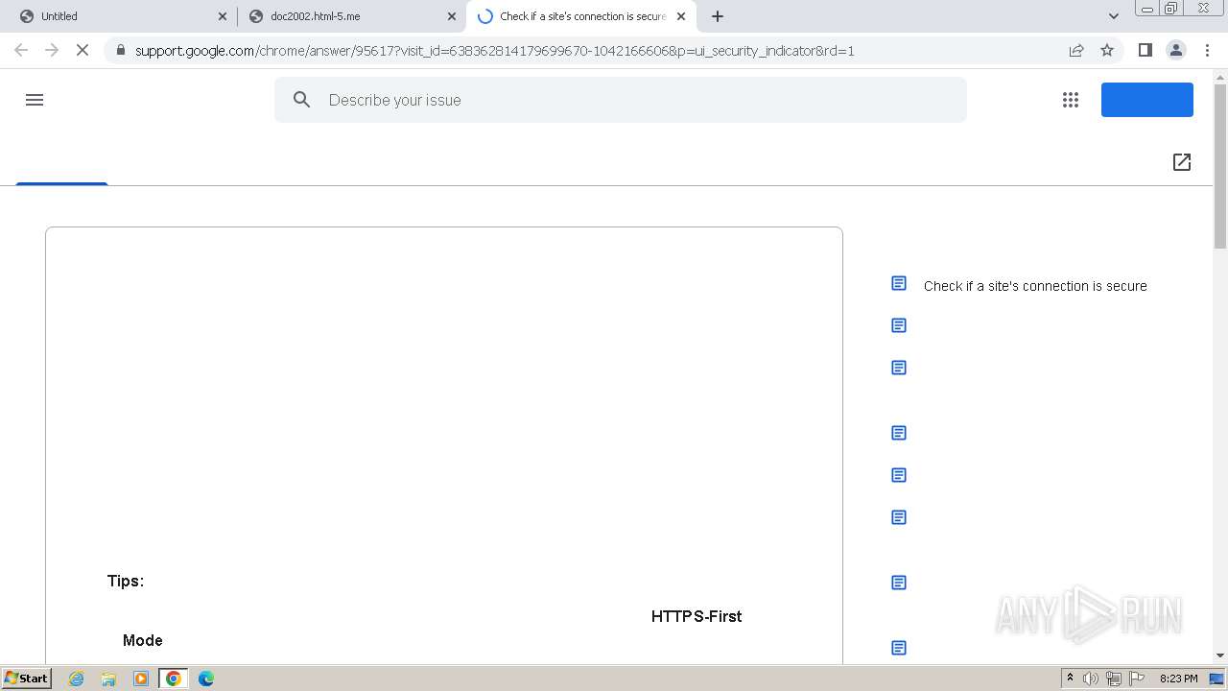
Task: Select Chrome in the taskbar
Action: (174, 679)
